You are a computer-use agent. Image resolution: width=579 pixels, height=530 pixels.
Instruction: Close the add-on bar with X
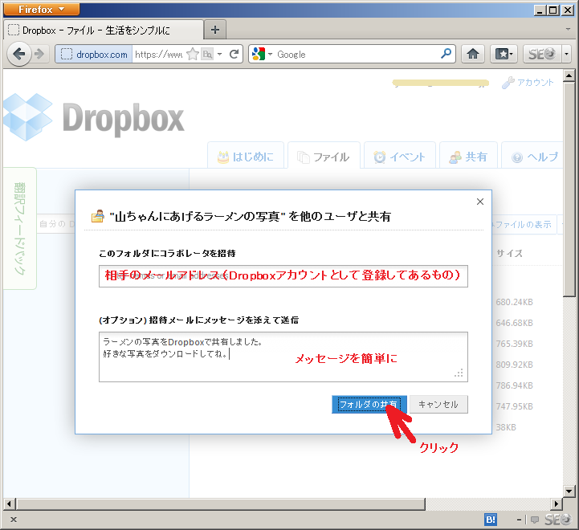14,520
